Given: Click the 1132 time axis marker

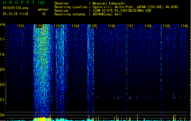Looking at the screenshot, I should click(39, 26).
